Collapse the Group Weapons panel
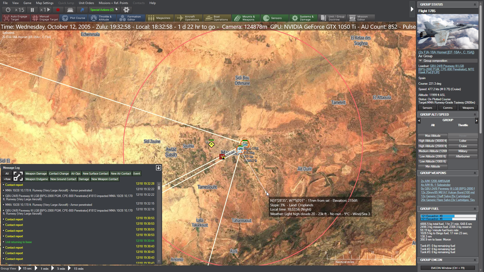The image size is (484, 272). click(x=475, y=173)
